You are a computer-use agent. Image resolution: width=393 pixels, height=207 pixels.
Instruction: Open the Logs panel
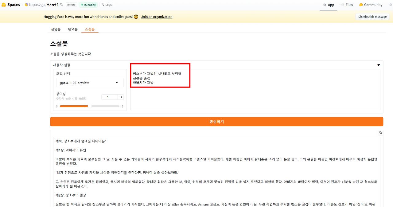pos(106,5)
